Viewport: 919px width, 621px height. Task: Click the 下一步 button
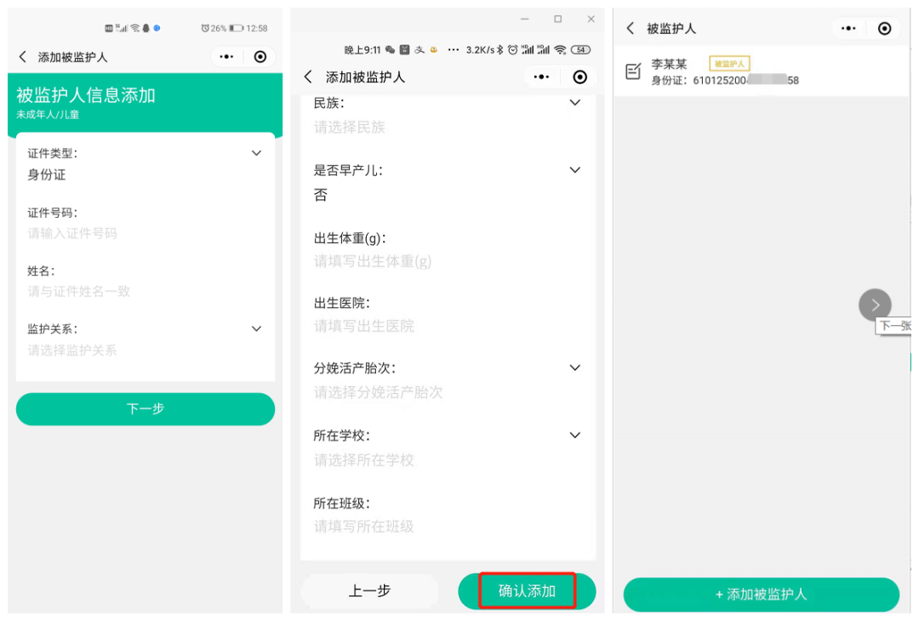146,409
